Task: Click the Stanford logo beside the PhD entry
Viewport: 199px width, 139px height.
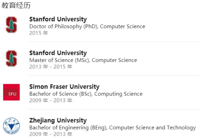Action: point(11,25)
